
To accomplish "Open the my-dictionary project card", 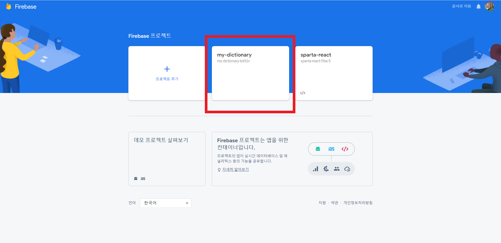I will pos(250,73).
